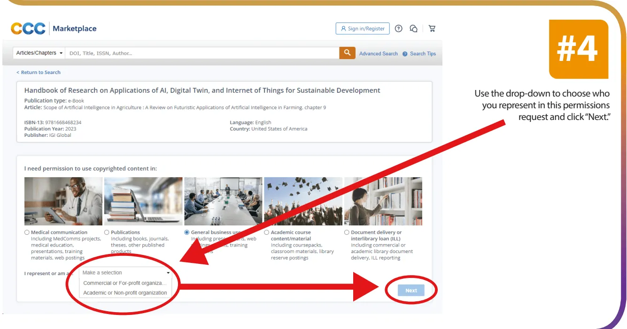Choose Academic or Non-profit organization option
This screenshot has width=627, height=329.
(x=124, y=292)
